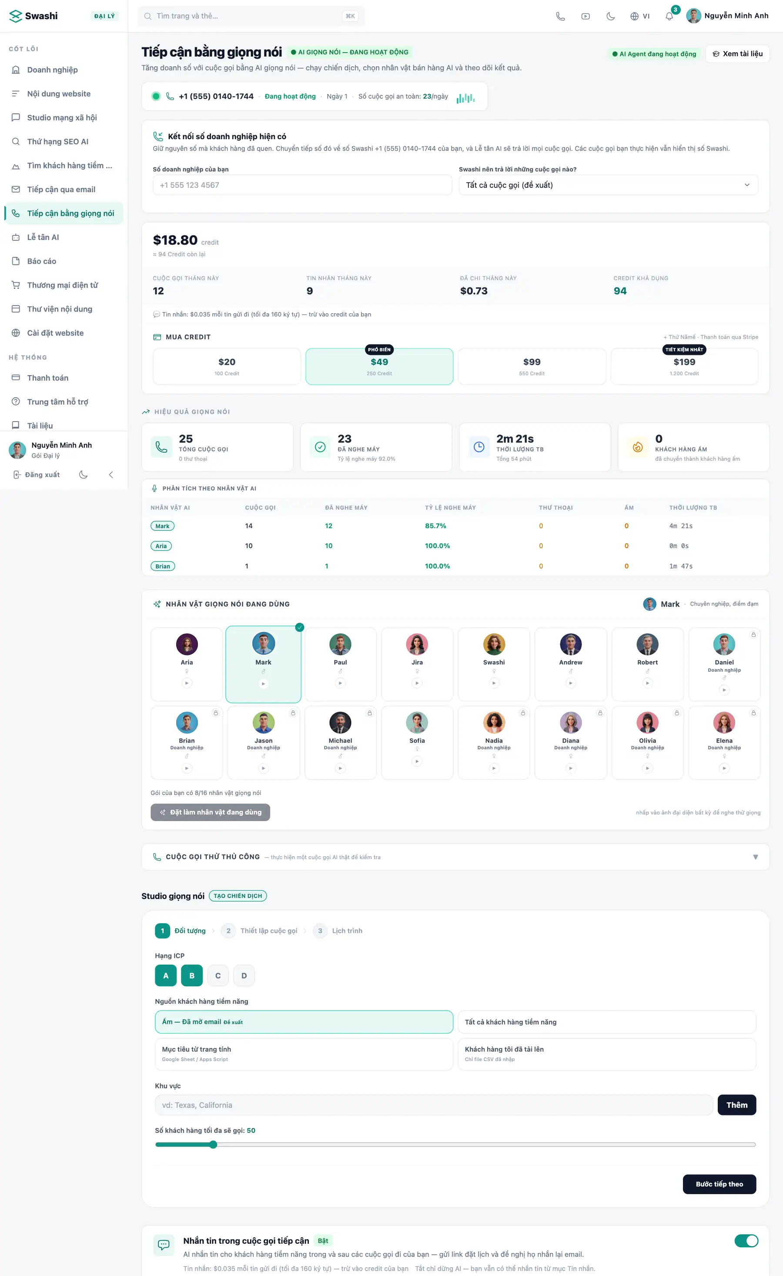Click Thêm button next to region field
The height and width of the screenshot is (1276, 783).
[x=736, y=1105]
